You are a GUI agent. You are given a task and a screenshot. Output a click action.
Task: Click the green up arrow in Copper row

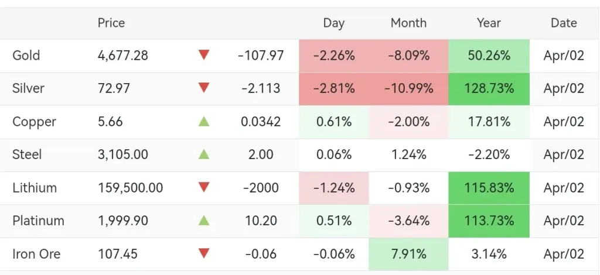coord(204,122)
